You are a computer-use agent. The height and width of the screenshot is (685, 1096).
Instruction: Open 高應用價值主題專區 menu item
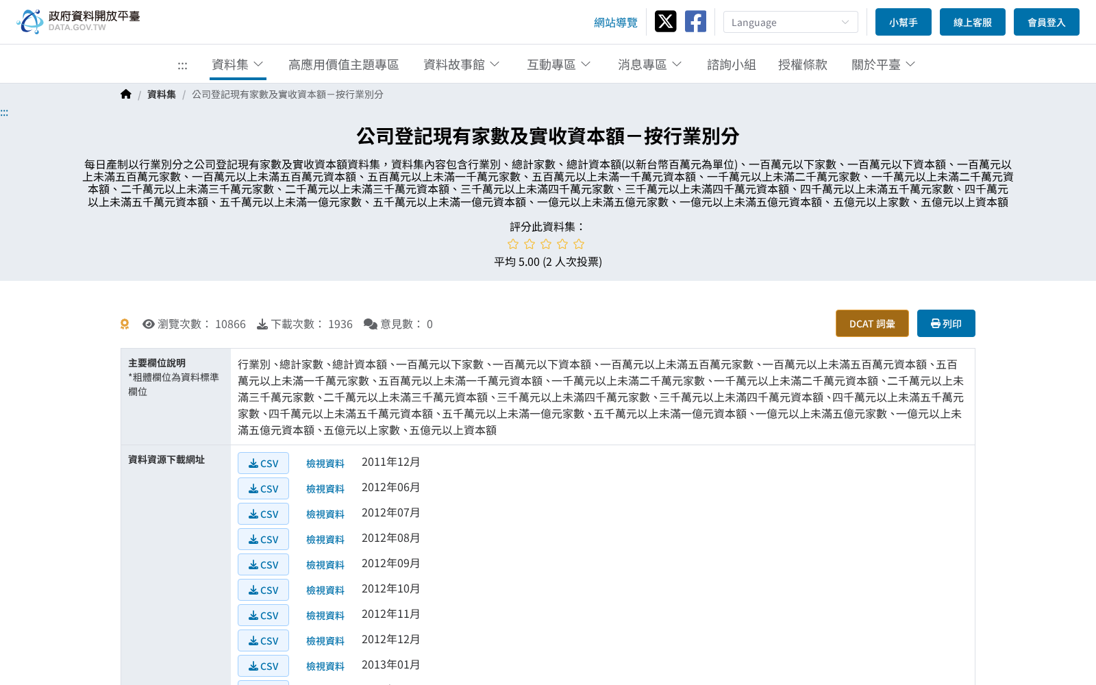tap(344, 64)
